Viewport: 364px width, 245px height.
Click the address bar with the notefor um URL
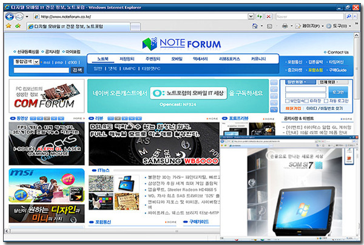[141, 16]
